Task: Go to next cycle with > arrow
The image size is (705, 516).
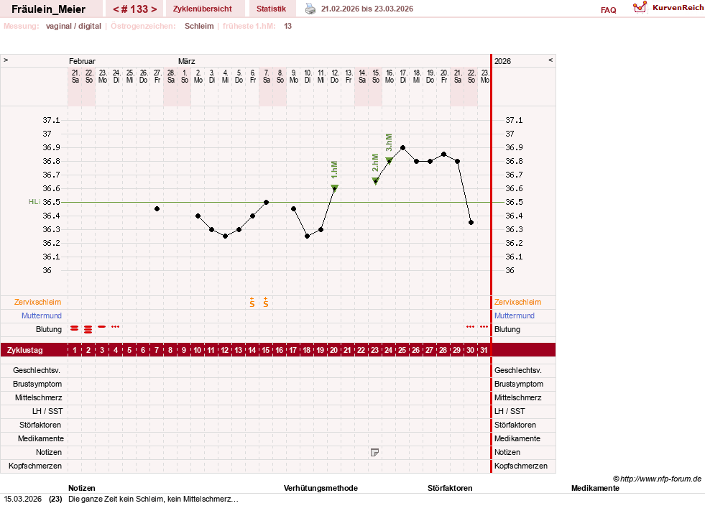Action: coord(154,9)
